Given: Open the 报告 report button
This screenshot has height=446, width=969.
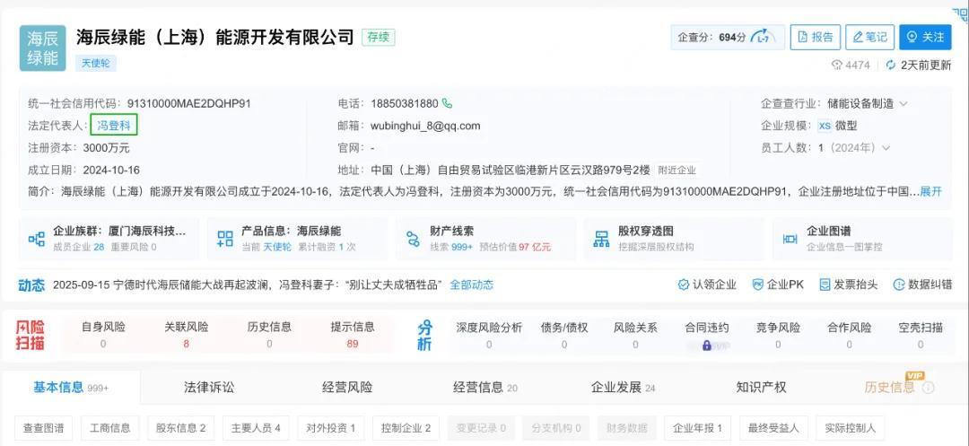Looking at the screenshot, I should (x=815, y=37).
